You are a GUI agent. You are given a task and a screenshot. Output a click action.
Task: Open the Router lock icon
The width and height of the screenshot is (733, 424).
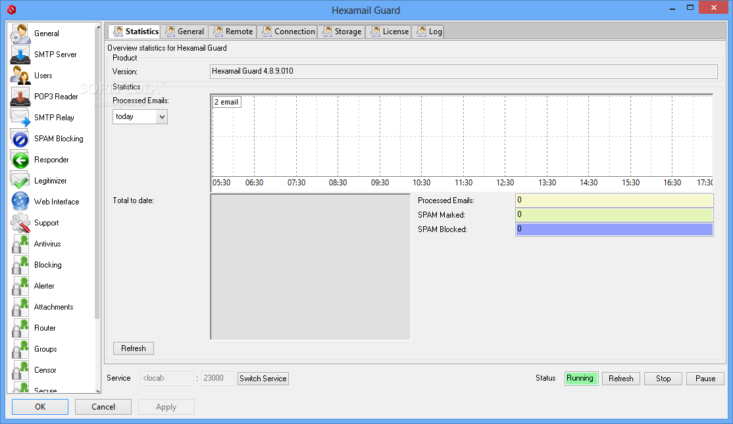20,328
